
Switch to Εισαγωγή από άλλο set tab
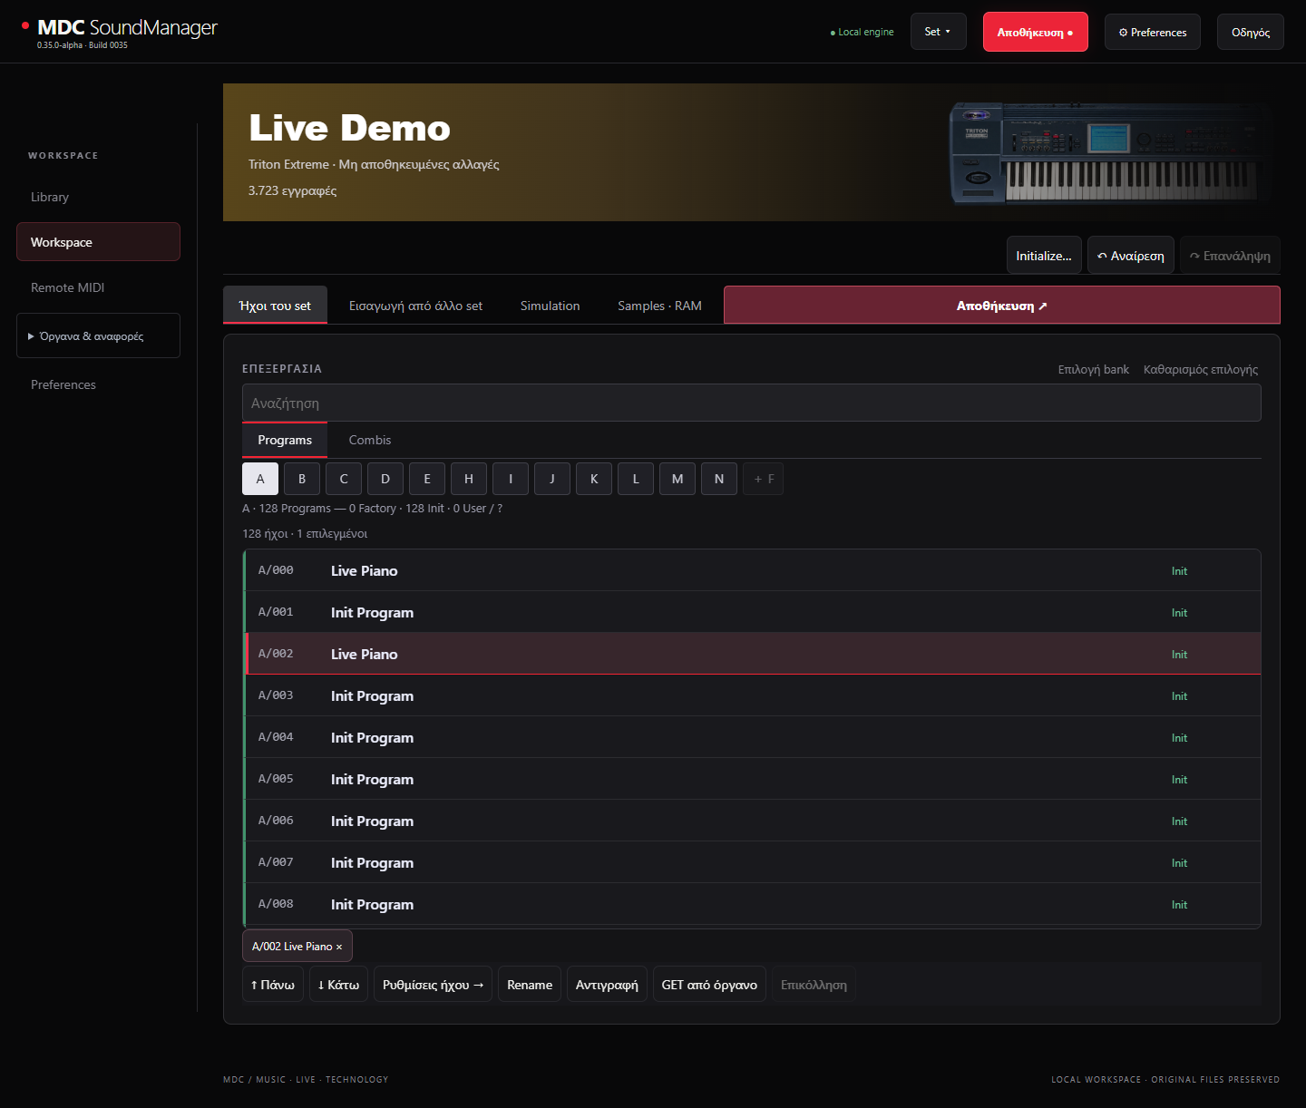(415, 306)
